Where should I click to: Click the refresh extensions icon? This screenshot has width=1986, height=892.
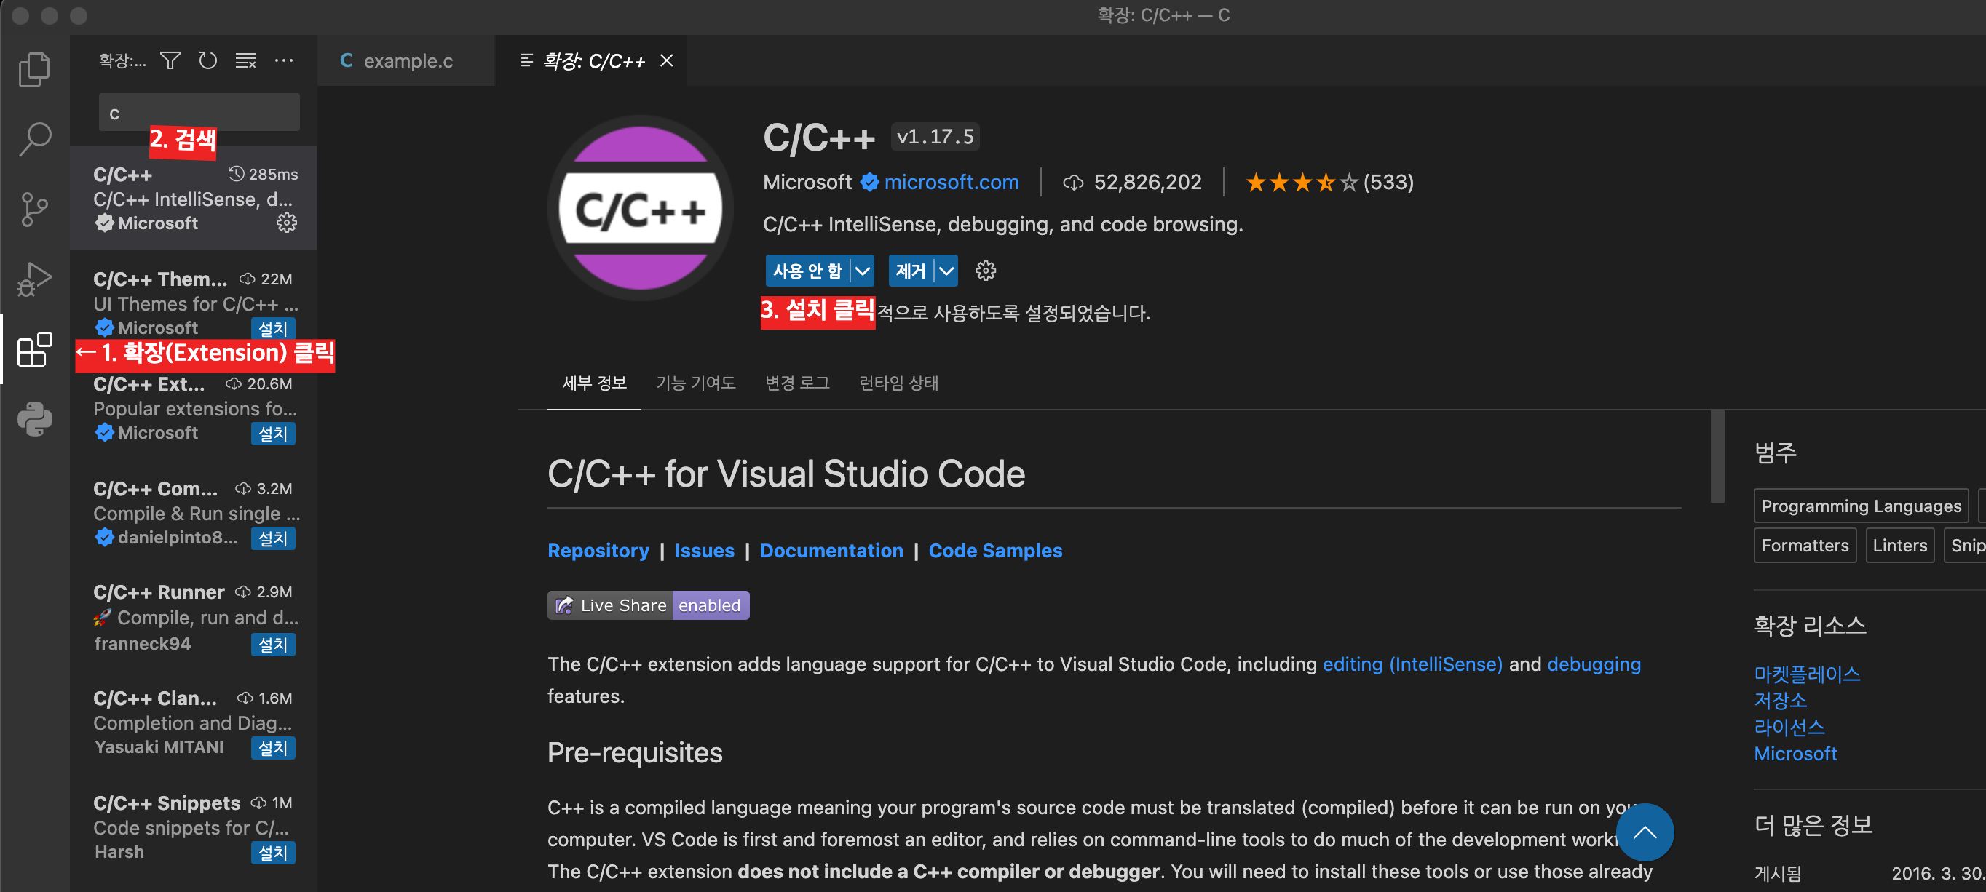coord(207,60)
